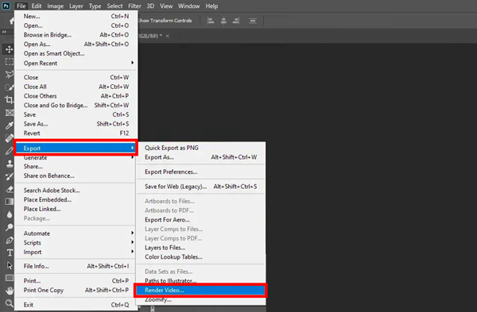Select the Crop tool
This screenshot has width=477, height=312.
coord(9,100)
